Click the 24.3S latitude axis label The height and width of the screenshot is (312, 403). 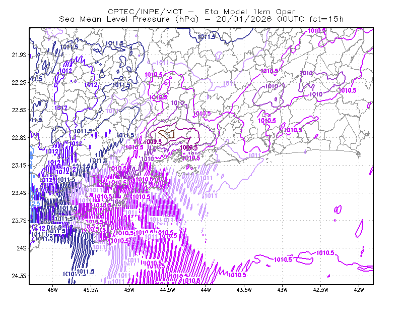[x=19, y=276]
